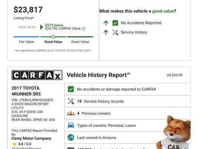199x149 pixels.
Task: Click No accidents or damage reported to CARFAX
Action: pyautogui.click(x=116, y=89)
